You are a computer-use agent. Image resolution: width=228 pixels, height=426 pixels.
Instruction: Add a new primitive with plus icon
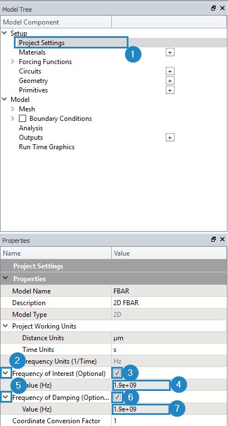[x=170, y=90]
